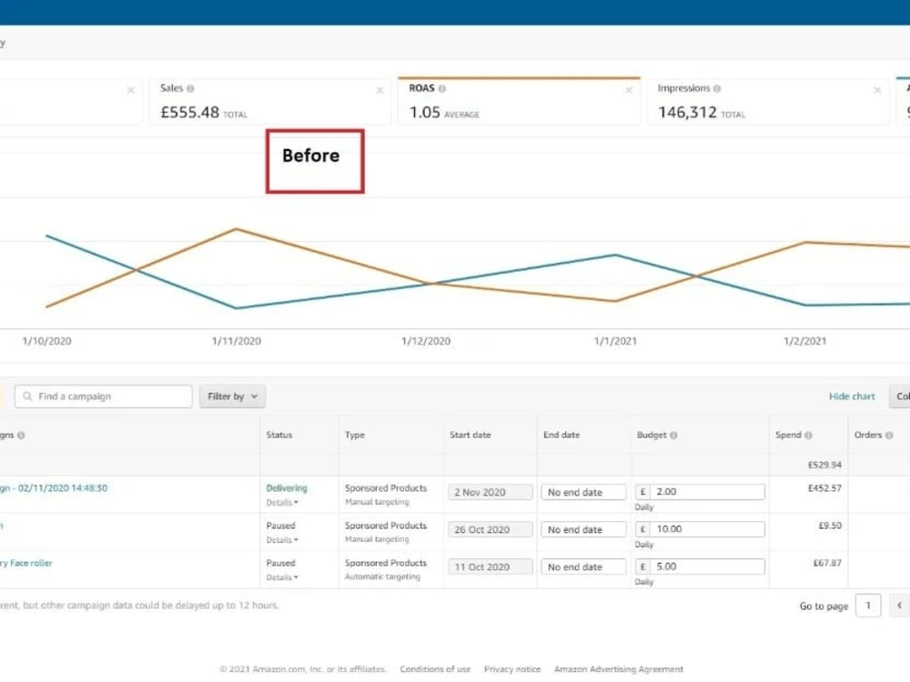Close the Impressions metric card
Screen dimensions: 910x682
[x=877, y=90]
